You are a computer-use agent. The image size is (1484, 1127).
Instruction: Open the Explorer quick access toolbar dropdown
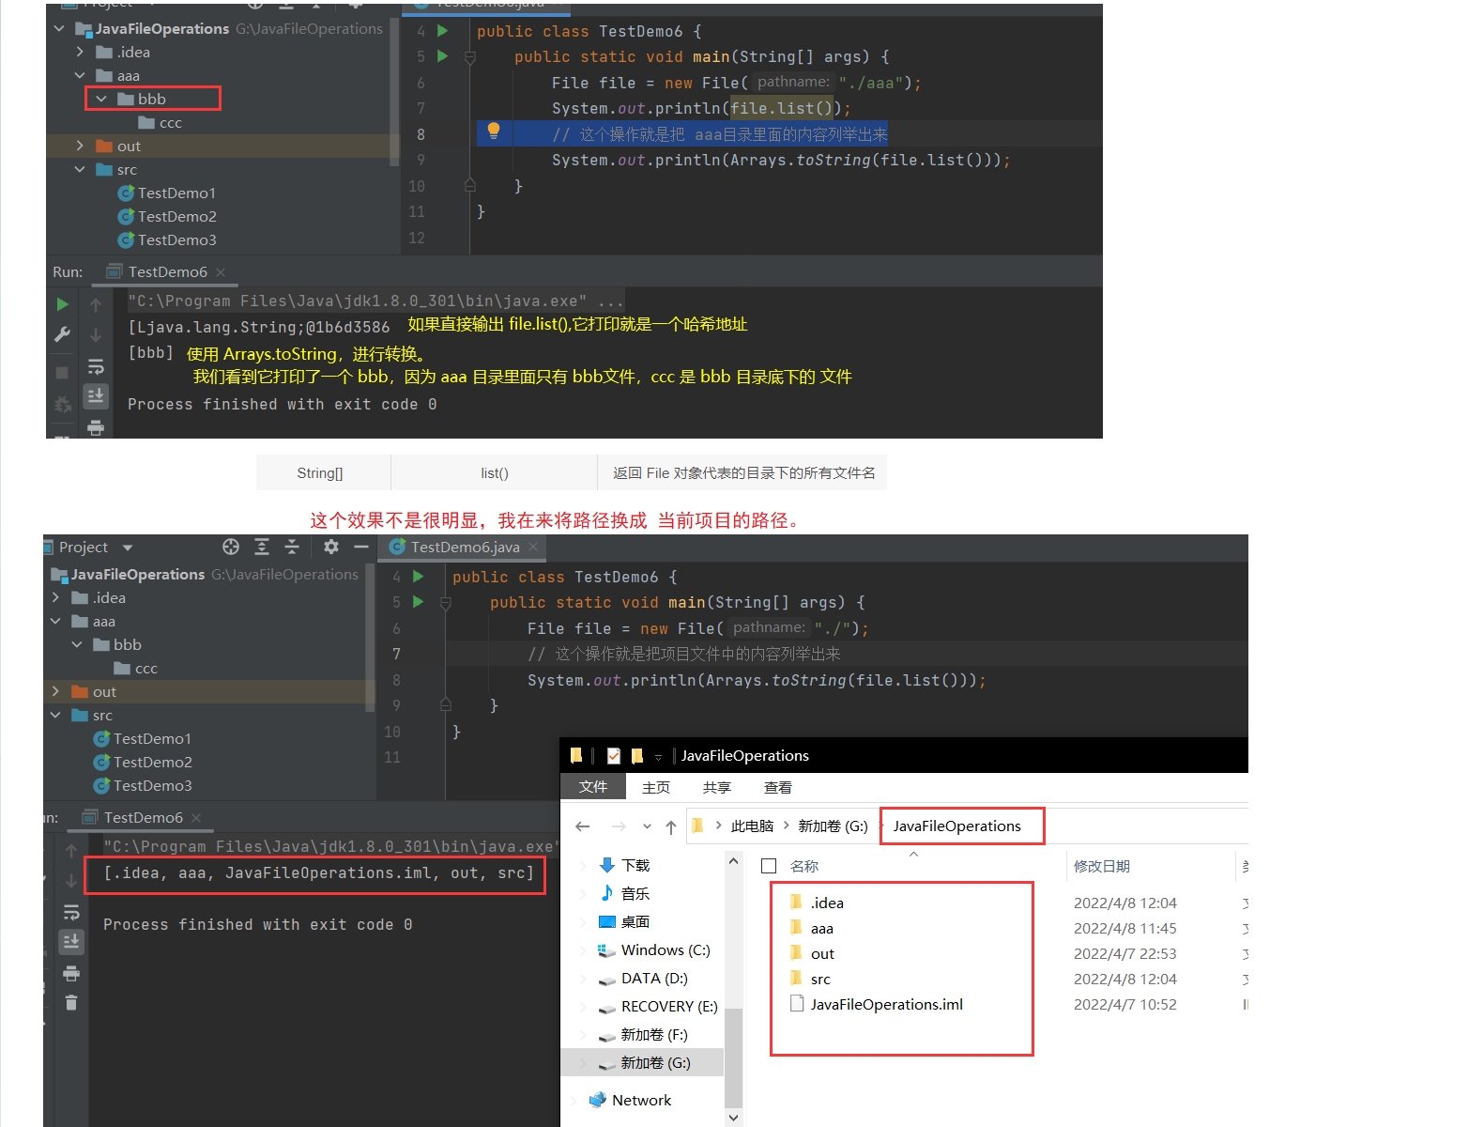(658, 756)
